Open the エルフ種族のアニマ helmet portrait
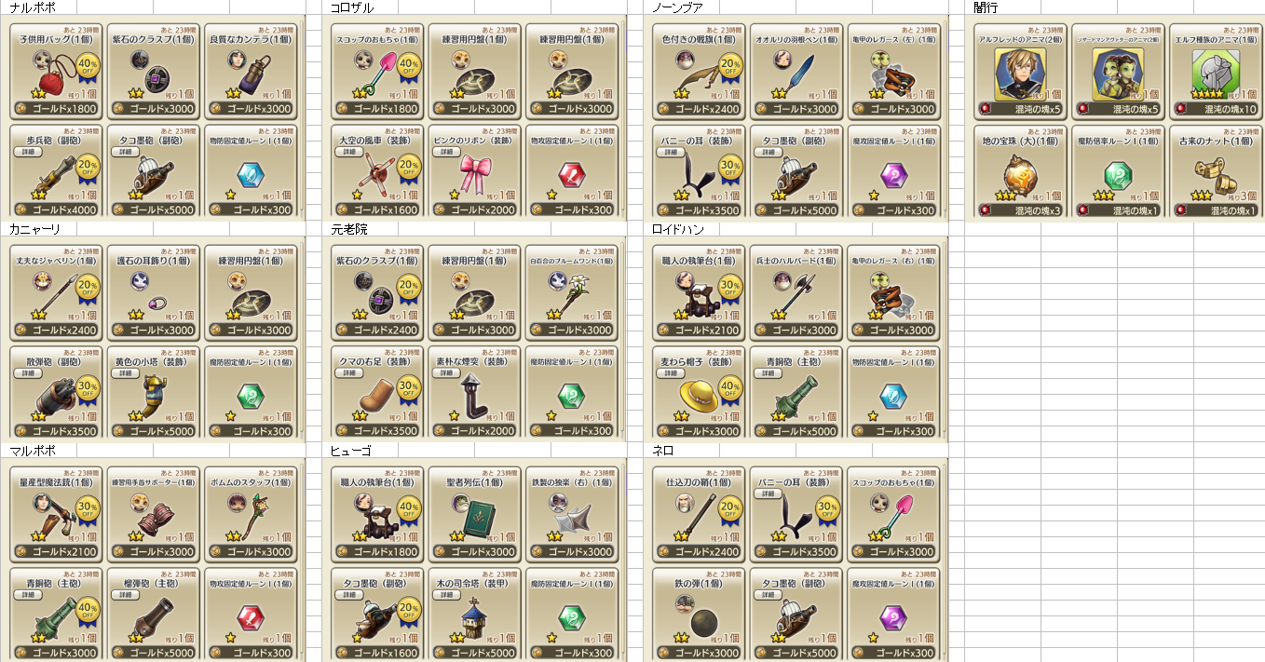Screen dimensions: 1265x662 1217,74
